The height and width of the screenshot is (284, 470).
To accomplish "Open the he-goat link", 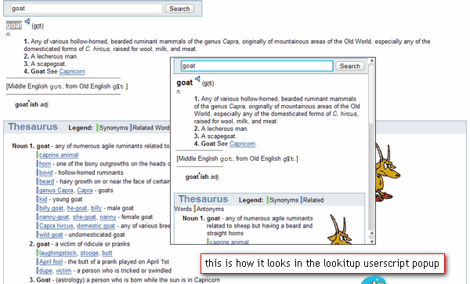I will (x=77, y=208).
